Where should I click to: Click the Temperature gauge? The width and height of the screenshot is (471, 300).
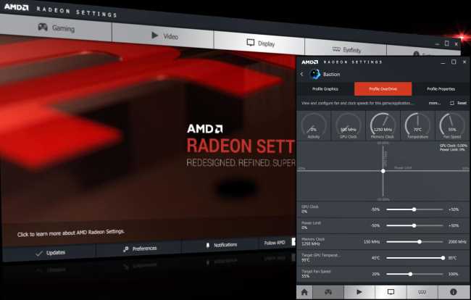[x=417, y=125]
